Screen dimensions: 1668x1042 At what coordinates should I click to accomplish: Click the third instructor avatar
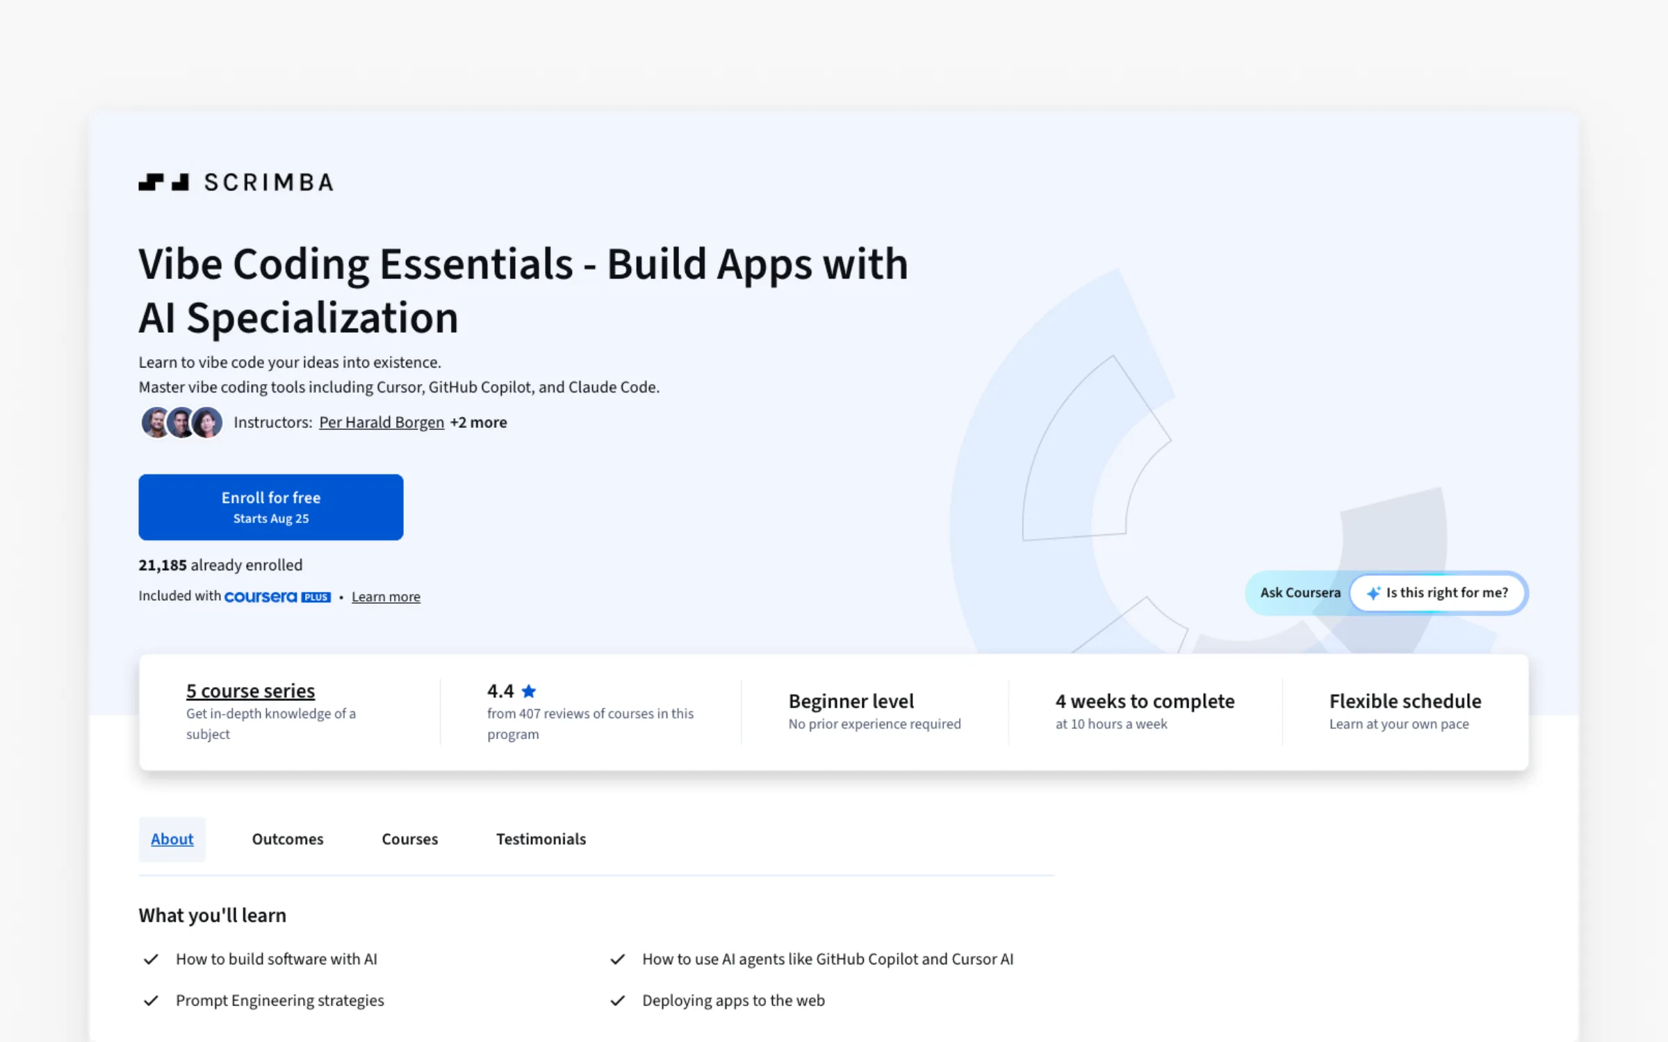tap(207, 422)
